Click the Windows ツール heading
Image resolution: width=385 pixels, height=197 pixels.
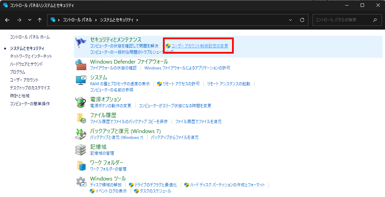(108, 178)
